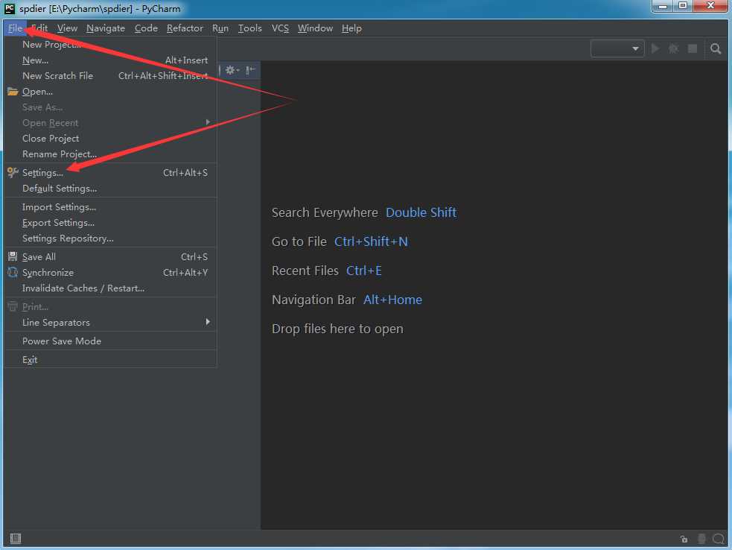732x550 pixels.
Task: Expand the Open Recent submenu arrow
Action: click(208, 122)
